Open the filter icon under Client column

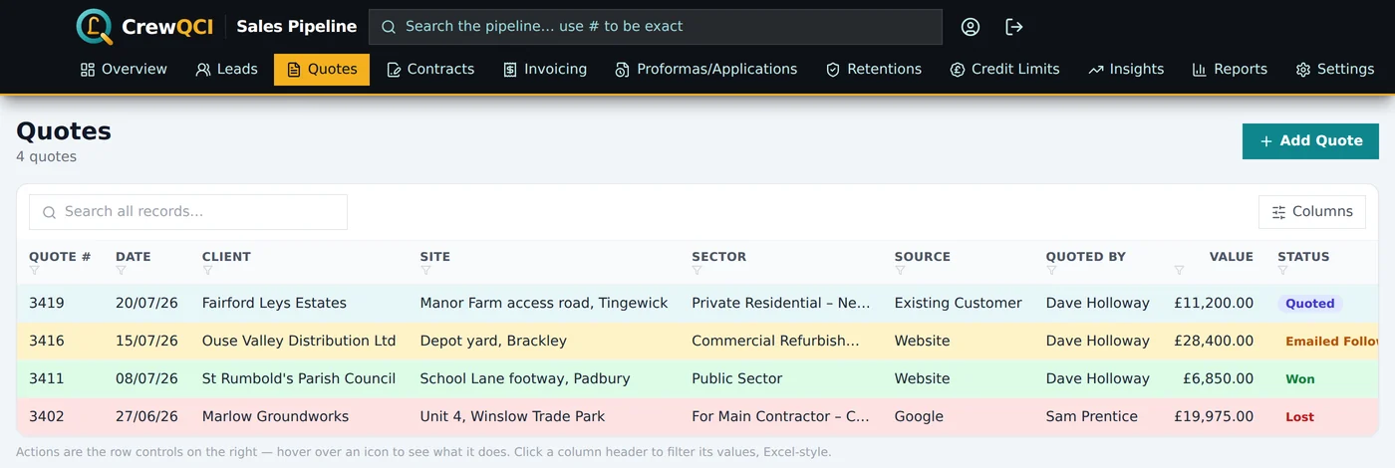[208, 271]
